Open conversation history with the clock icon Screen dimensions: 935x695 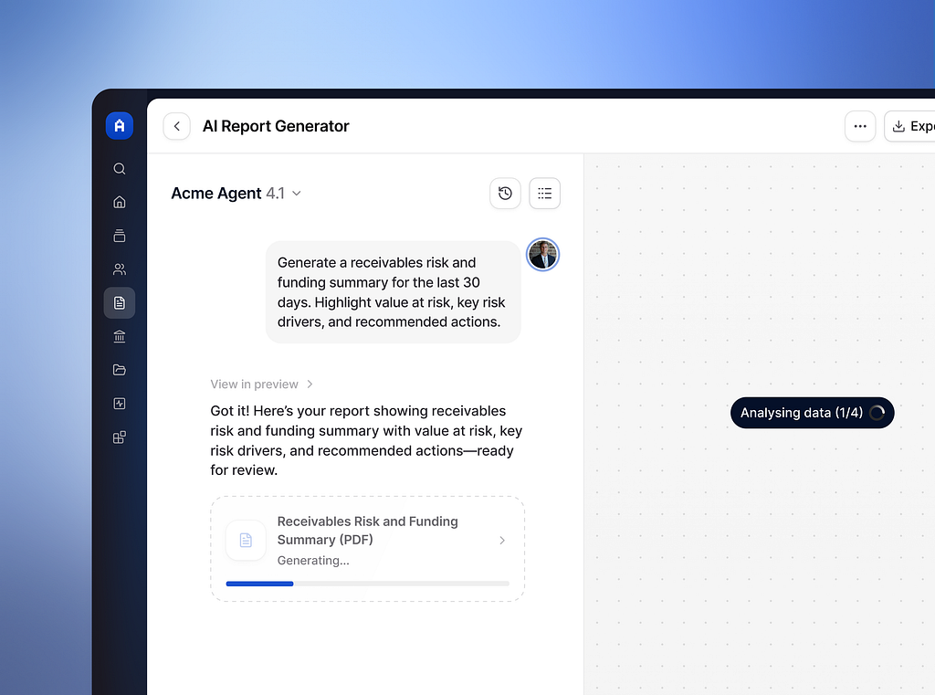click(505, 193)
